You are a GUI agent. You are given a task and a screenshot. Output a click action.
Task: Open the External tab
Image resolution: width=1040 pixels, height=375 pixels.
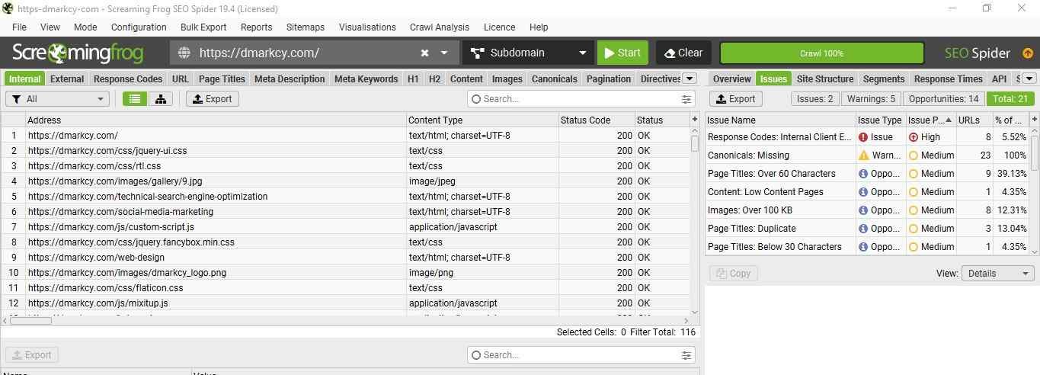click(x=67, y=79)
